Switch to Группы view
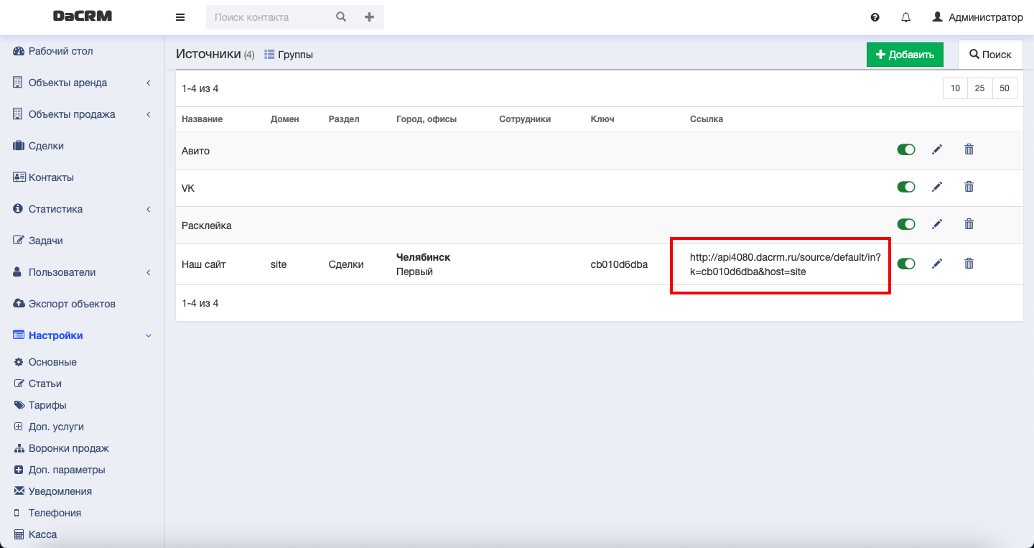This screenshot has height=548, width=1034. coord(289,55)
